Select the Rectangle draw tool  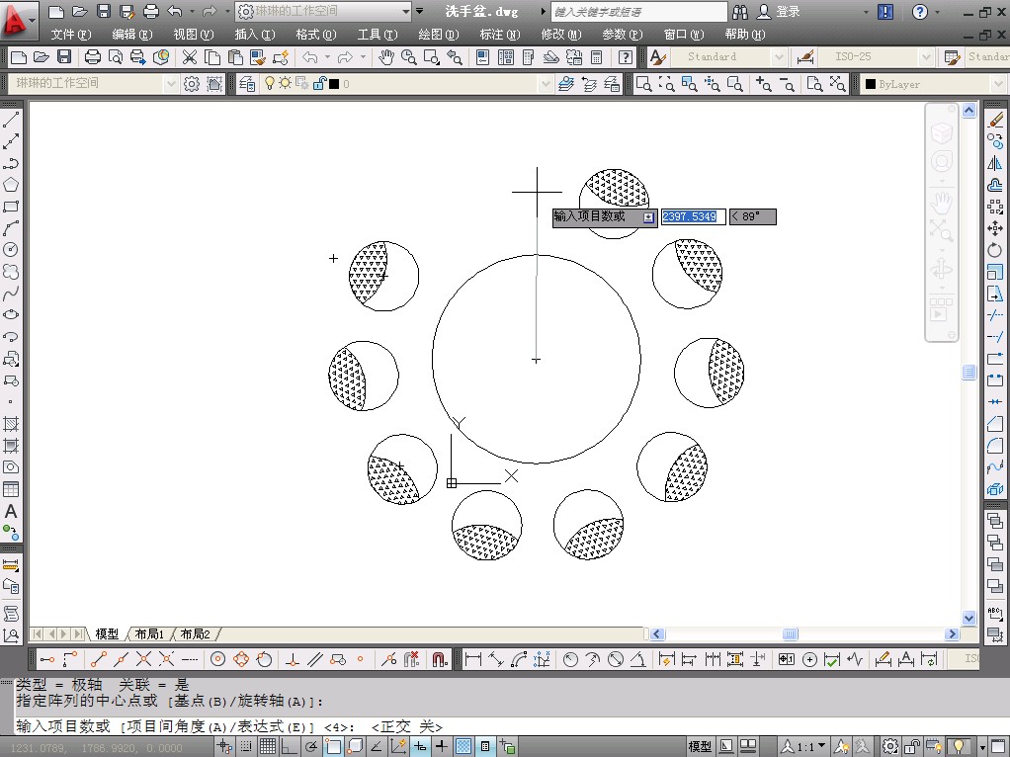11,207
